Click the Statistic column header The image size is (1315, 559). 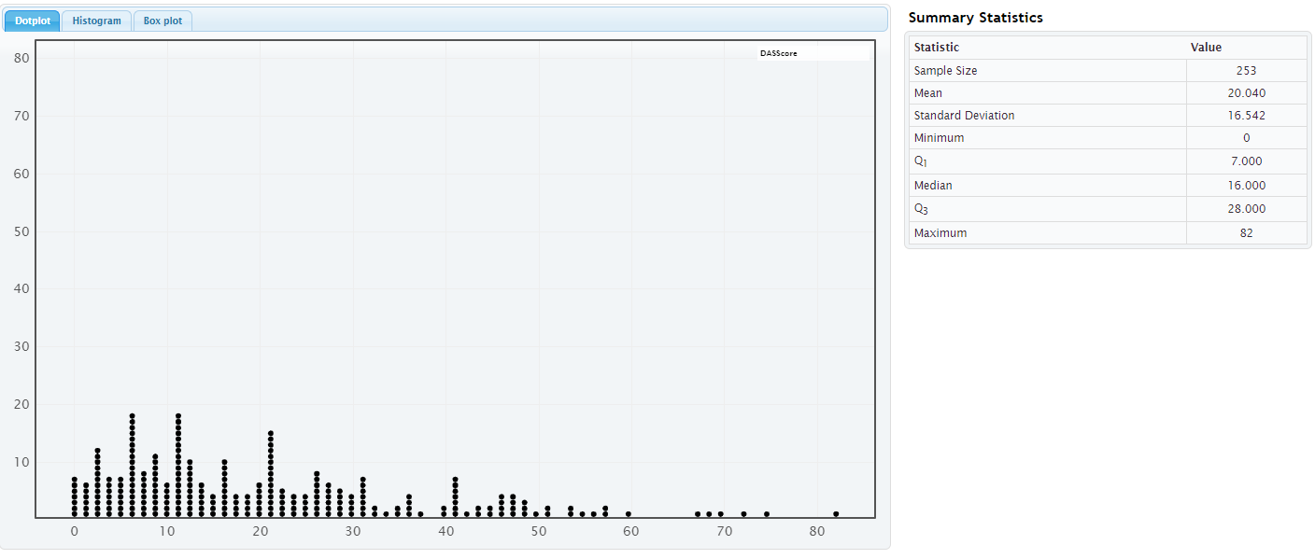937,47
